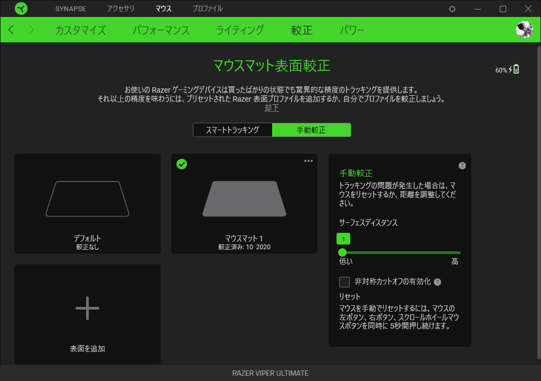Click the マウスマット表面較正 heading
Image resolution: width=541 pixels, height=381 pixels.
[x=272, y=66]
